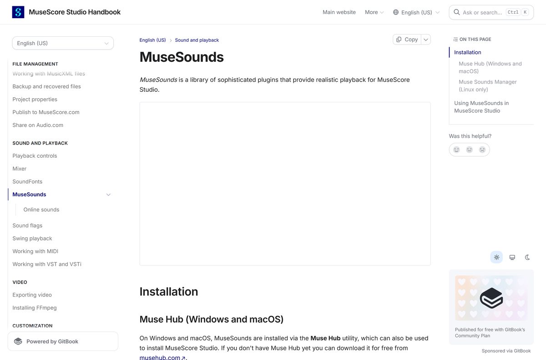This screenshot has height=360, width=546.
Task: Jump to Using MuseSounds in MuseScore Studio
Action: [481, 107]
